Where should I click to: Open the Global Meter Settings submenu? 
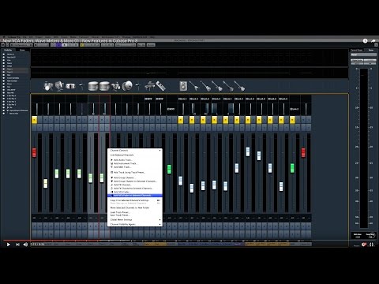pyautogui.click(x=135, y=219)
